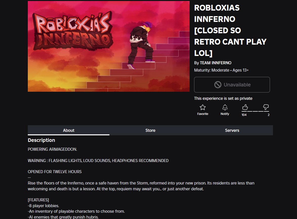Click the '2' dislikes count
297x219 pixels.
click(x=268, y=115)
